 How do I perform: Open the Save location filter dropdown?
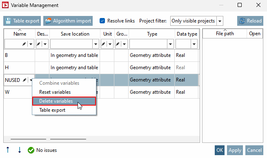click(96, 44)
